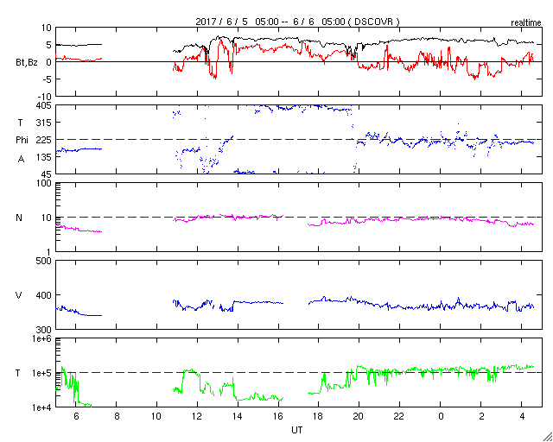This screenshot has height=442, width=553.
Task: Select the 'Bt,Bz' axis label
Action: (27, 63)
